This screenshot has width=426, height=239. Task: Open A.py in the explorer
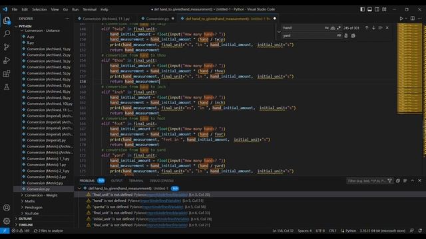coord(31,37)
